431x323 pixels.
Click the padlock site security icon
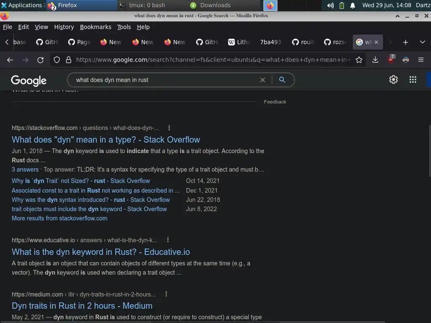coord(69,60)
